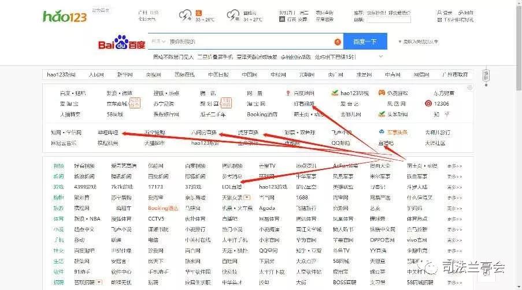Open the map pin icon link
The image size is (522, 290).
(x=288, y=93)
